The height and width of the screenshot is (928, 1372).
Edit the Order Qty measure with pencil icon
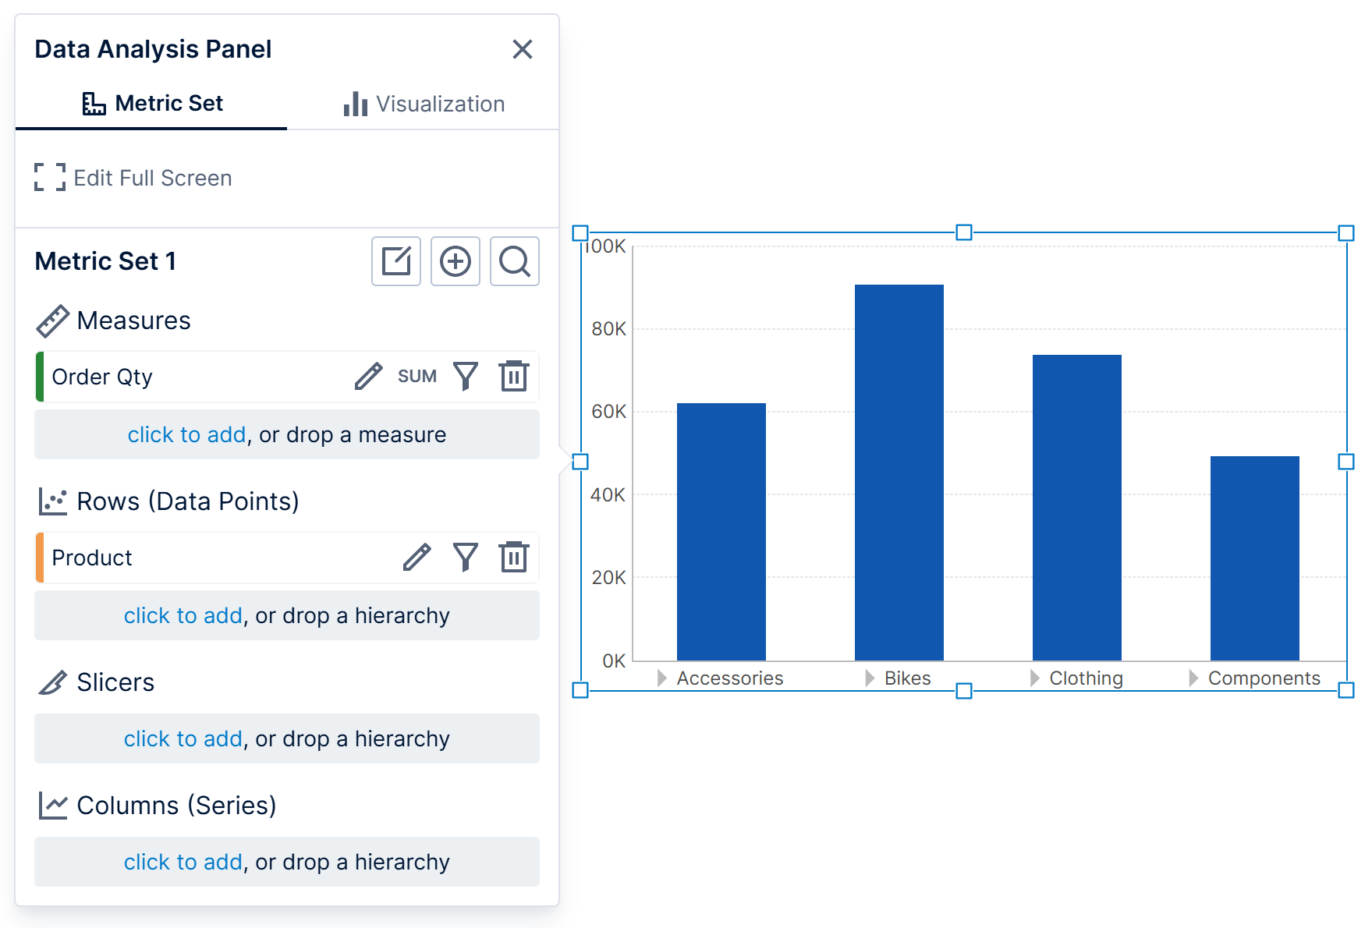tap(369, 377)
